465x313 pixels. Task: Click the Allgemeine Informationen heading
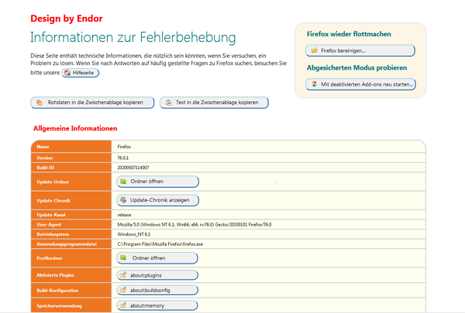click(x=75, y=128)
